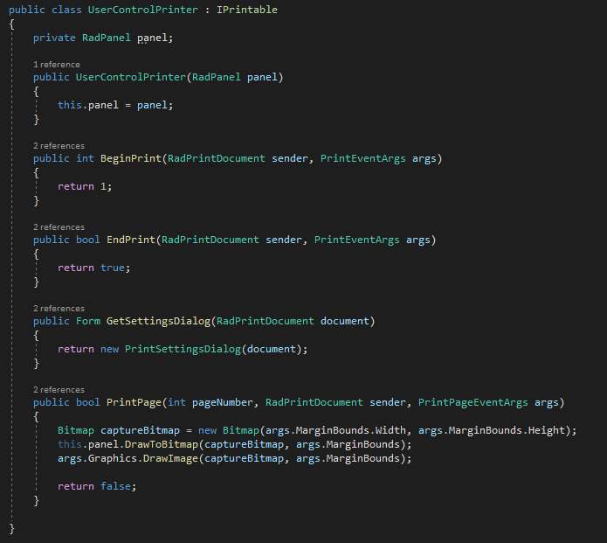The height and width of the screenshot is (543, 607).
Task: Click the 'false' keyword in PrintPage
Action: pyautogui.click(x=116, y=487)
